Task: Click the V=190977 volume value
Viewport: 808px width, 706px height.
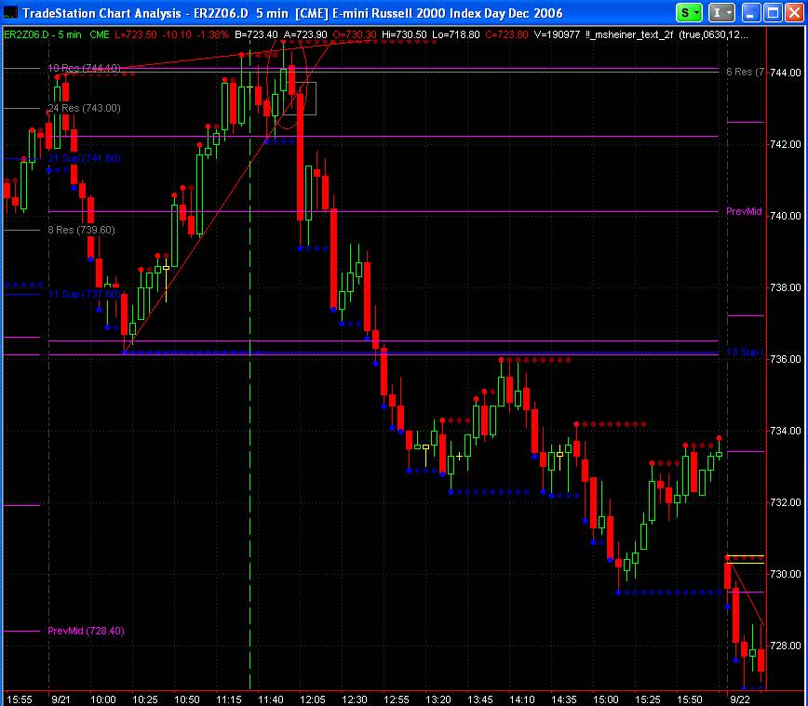Action: click(x=558, y=35)
